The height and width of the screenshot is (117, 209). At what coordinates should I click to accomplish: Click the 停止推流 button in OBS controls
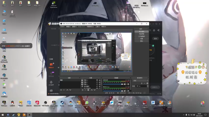tap(142, 31)
